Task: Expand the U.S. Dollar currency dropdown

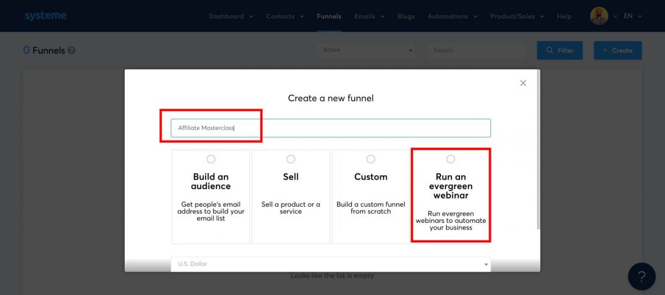Action: [330, 265]
